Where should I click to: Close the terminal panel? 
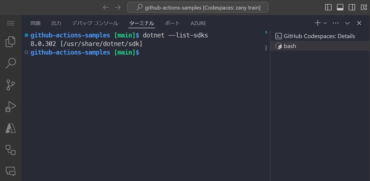click(x=359, y=23)
